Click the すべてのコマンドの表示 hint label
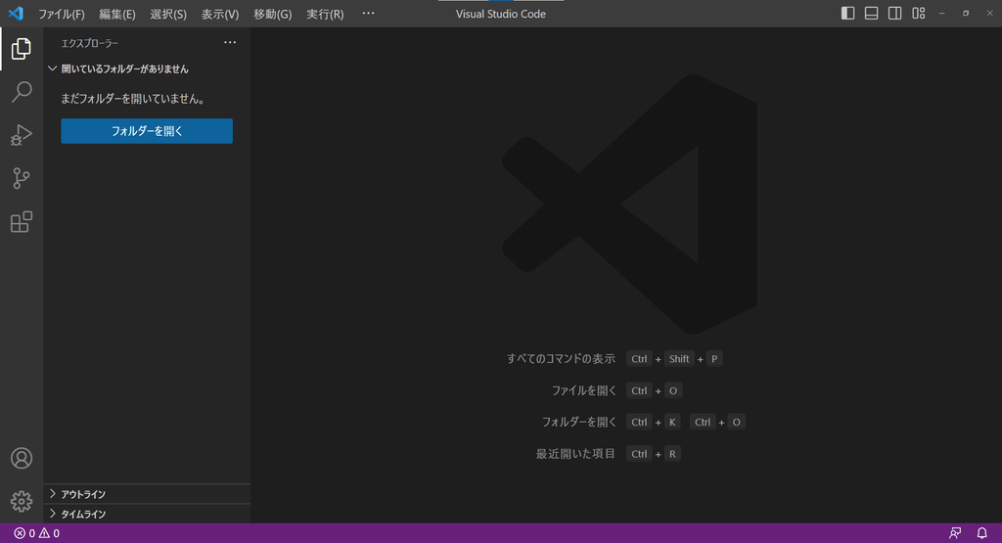1002x543 pixels. tap(561, 359)
